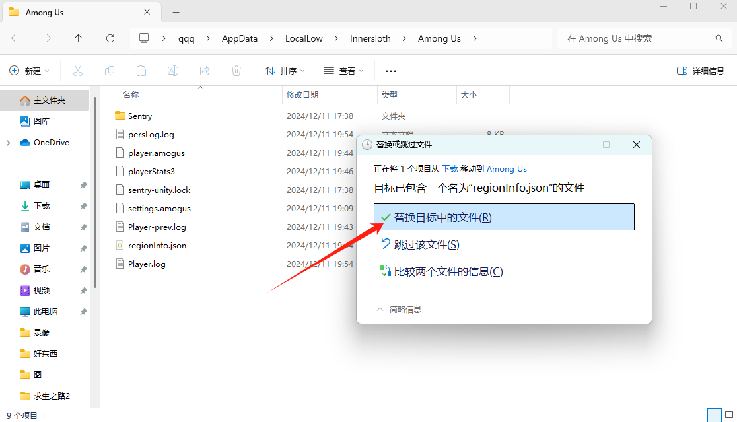Click the Cut scissors icon
The image size is (737, 422).
77,71
